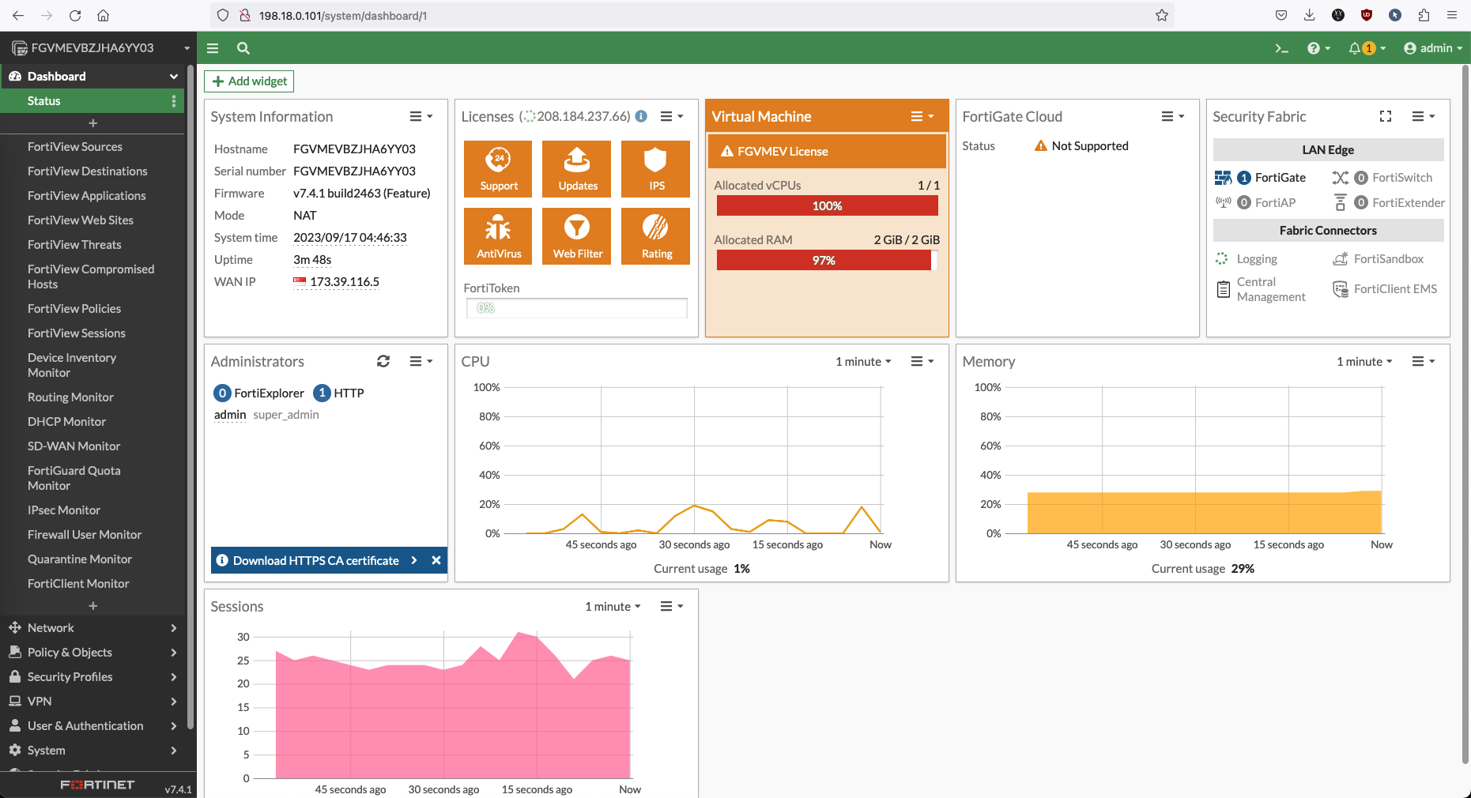
Task: Toggle the sidebar hamburger menu
Action: coord(213,48)
